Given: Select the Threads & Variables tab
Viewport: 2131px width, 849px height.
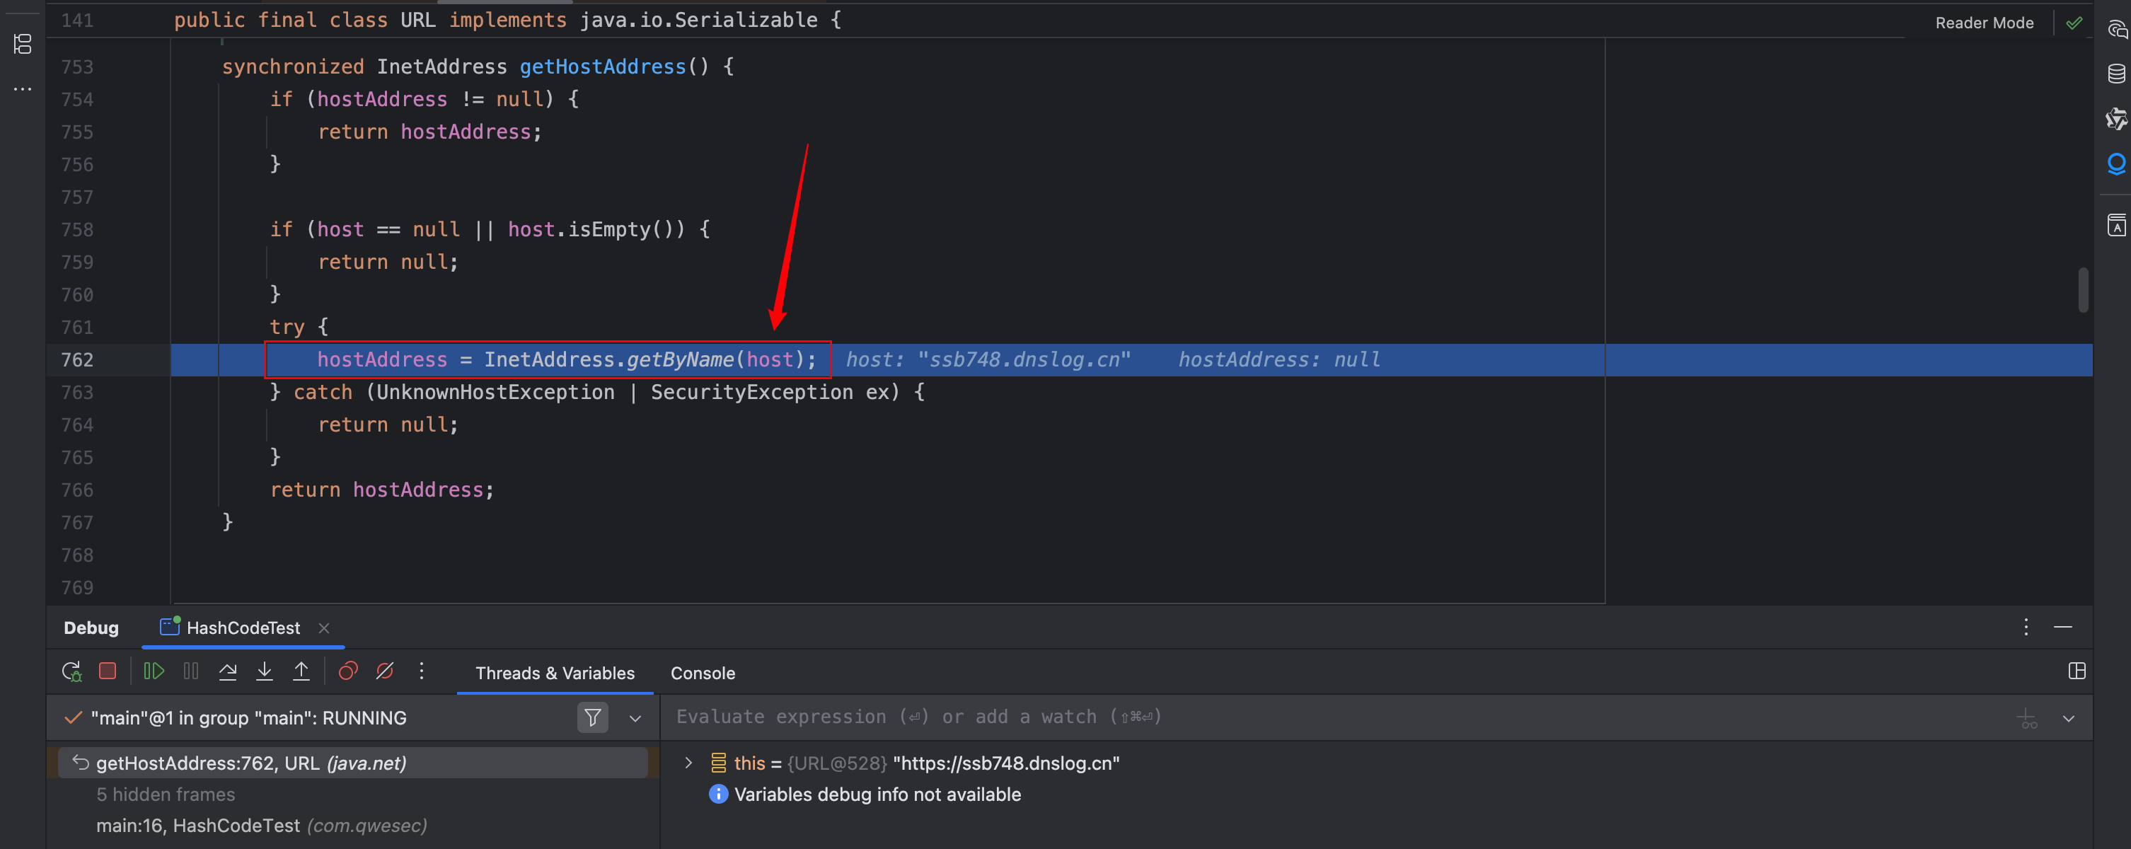Looking at the screenshot, I should pyautogui.click(x=554, y=674).
